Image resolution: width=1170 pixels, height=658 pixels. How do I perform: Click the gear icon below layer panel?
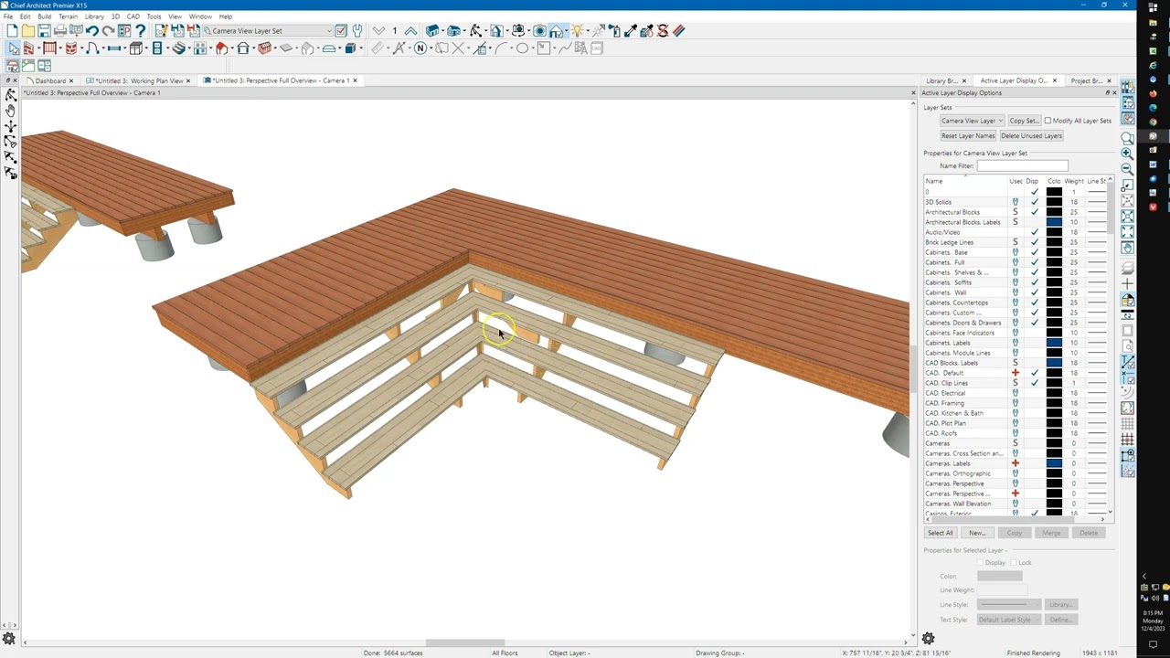(928, 638)
